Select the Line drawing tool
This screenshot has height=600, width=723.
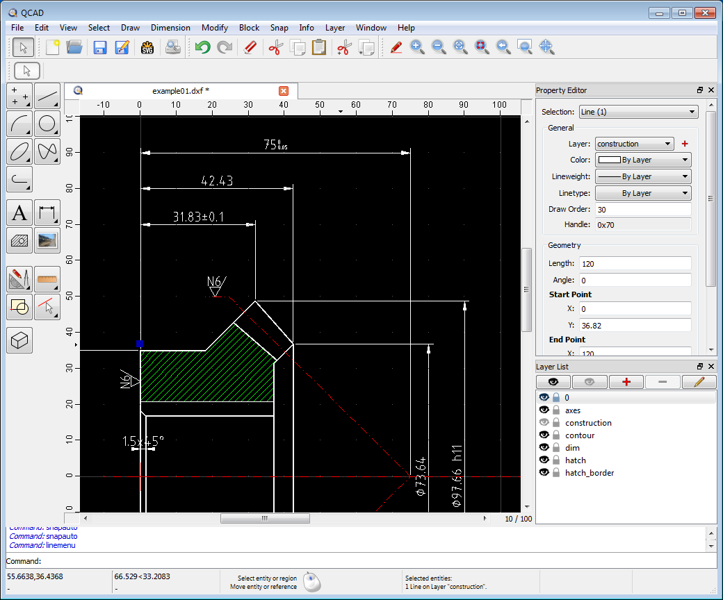(47, 96)
